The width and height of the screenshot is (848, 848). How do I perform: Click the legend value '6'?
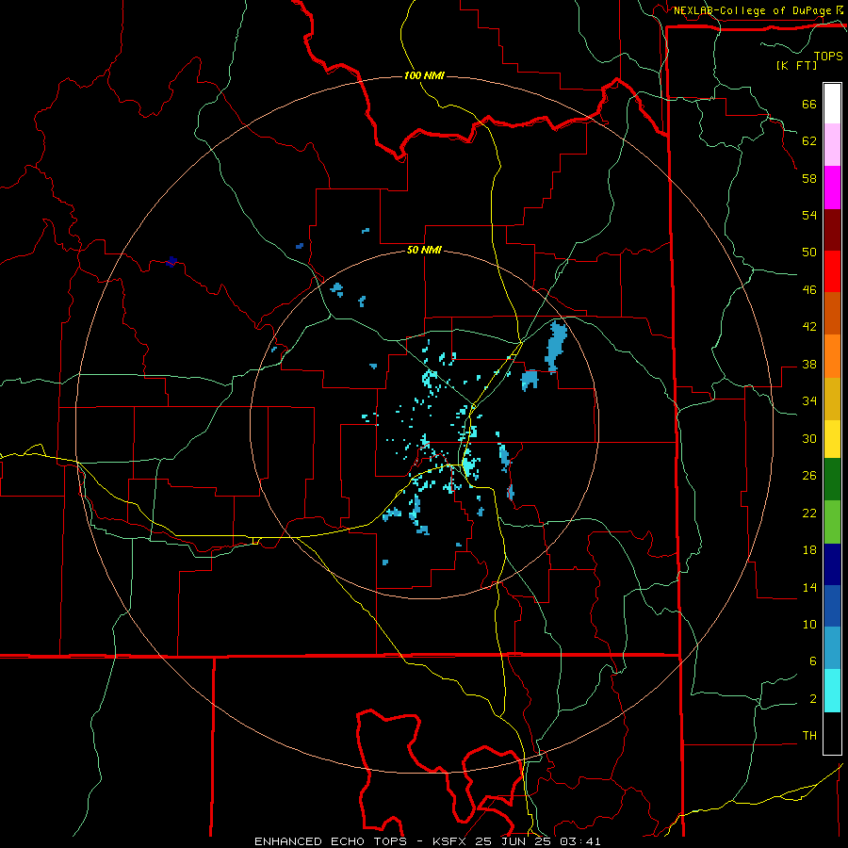[813, 661]
